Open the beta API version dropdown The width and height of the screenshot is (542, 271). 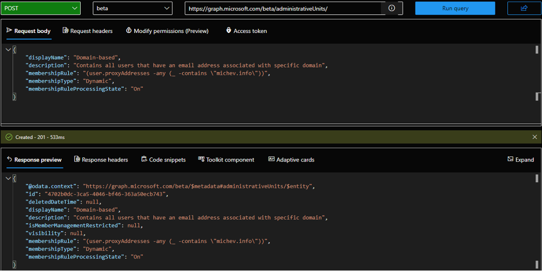(x=132, y=8)
